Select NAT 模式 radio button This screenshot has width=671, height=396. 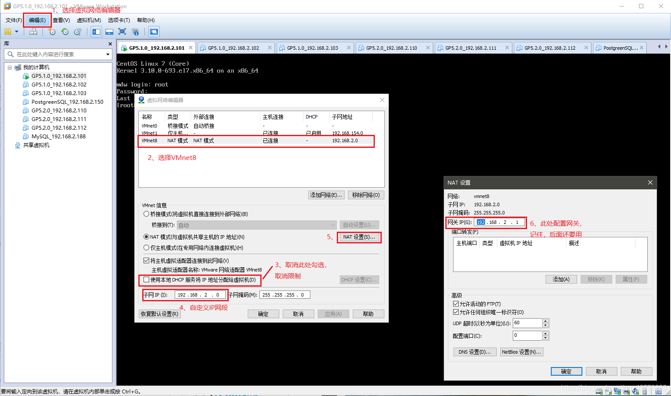point(146,237)
